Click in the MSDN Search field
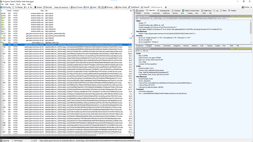This screenshot has height=142, width=253. [x=157, y=7]
